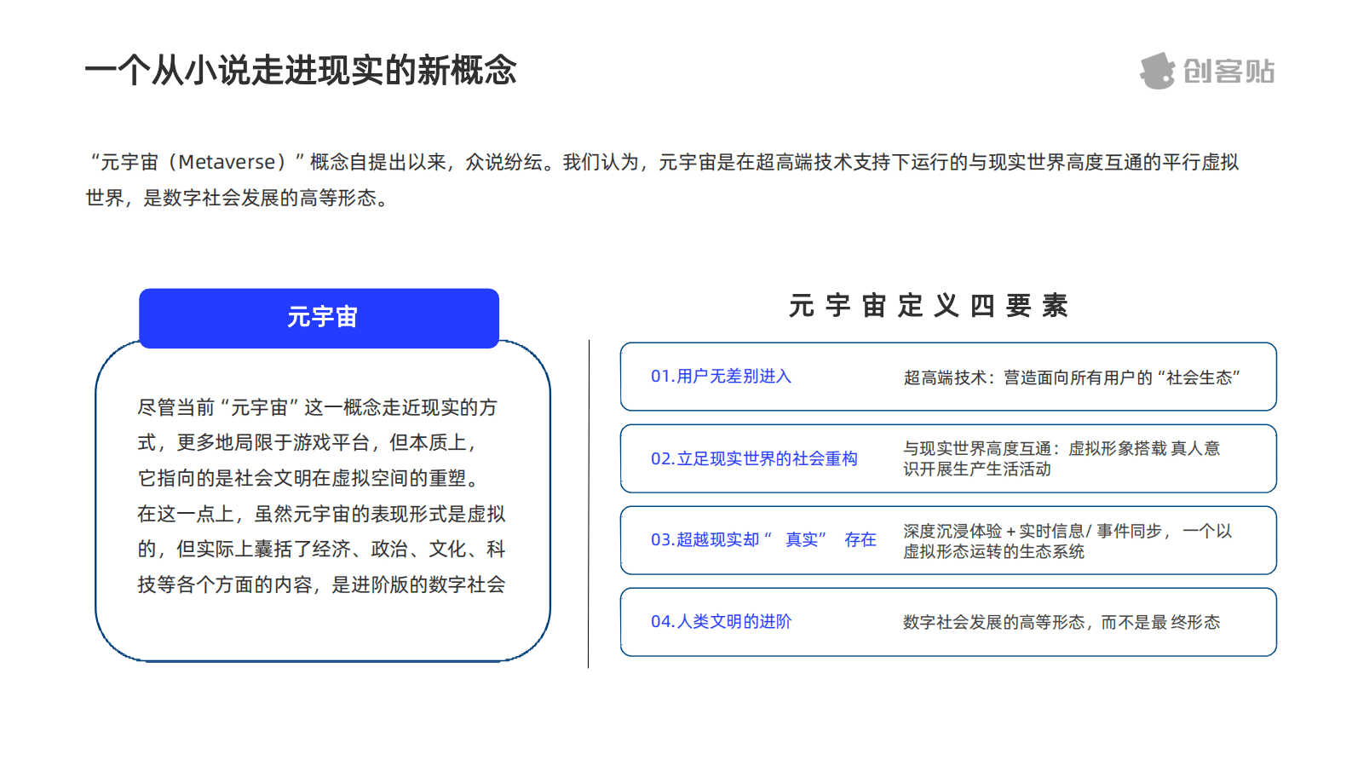This screenshot has height=760, width=1352.
Task: Open the 01.用户无差别进入 item
Action: click(721, 377)
